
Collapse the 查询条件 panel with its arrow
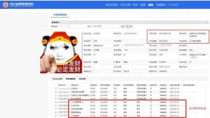pos(207,22)
